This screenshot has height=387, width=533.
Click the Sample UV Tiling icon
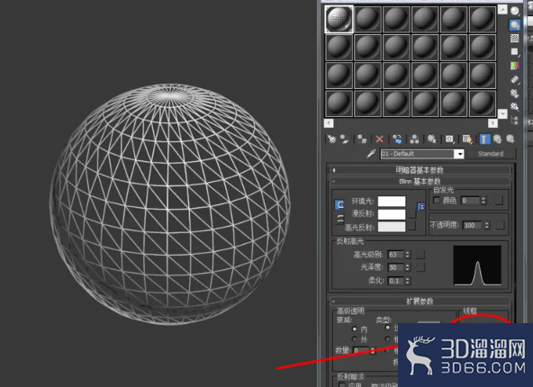point(515,52)
